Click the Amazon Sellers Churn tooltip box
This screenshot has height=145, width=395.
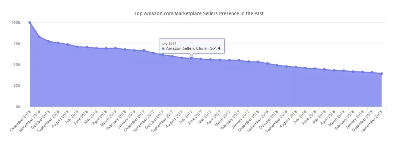click(x=192, y=46)
